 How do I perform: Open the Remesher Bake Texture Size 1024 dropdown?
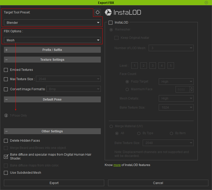(176, 108)
